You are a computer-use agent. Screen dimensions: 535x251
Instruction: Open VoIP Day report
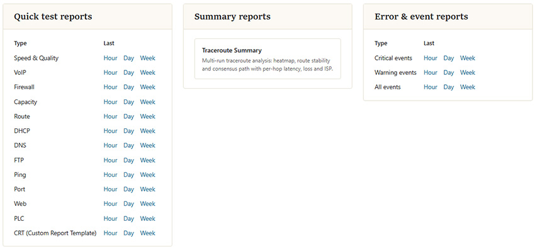click(128, 72)
